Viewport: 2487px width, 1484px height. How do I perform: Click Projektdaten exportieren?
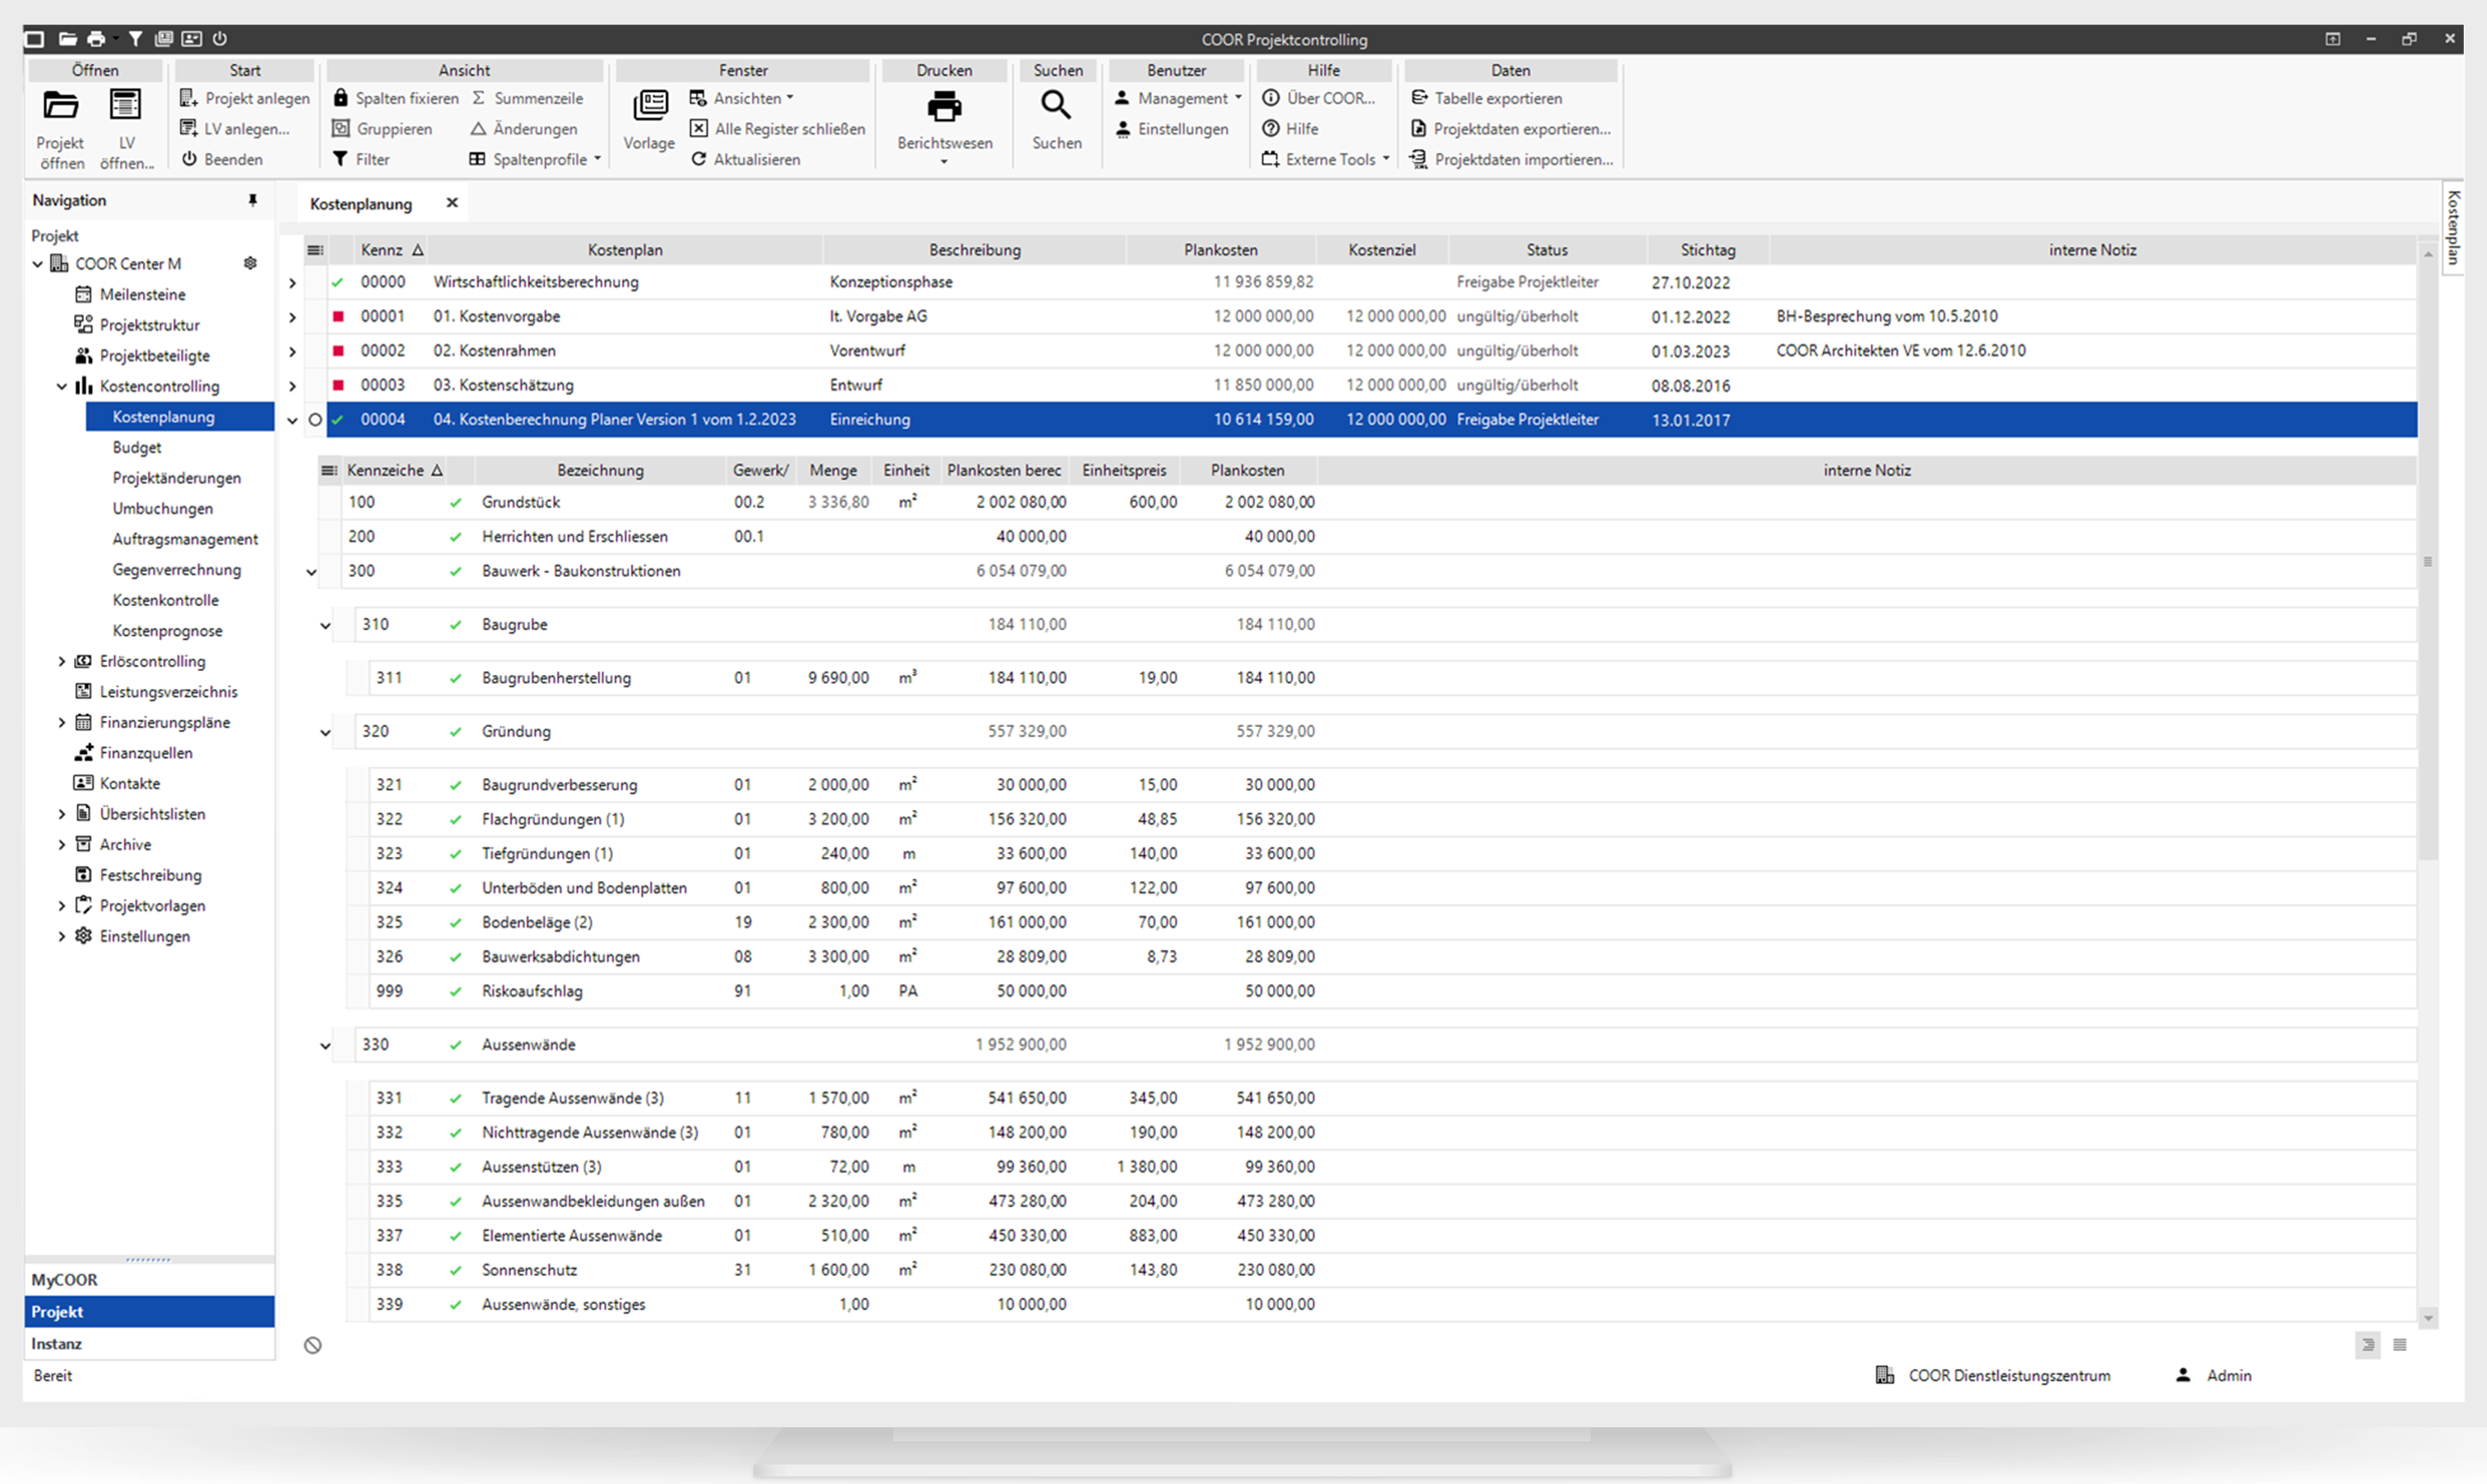point(1511,129)
